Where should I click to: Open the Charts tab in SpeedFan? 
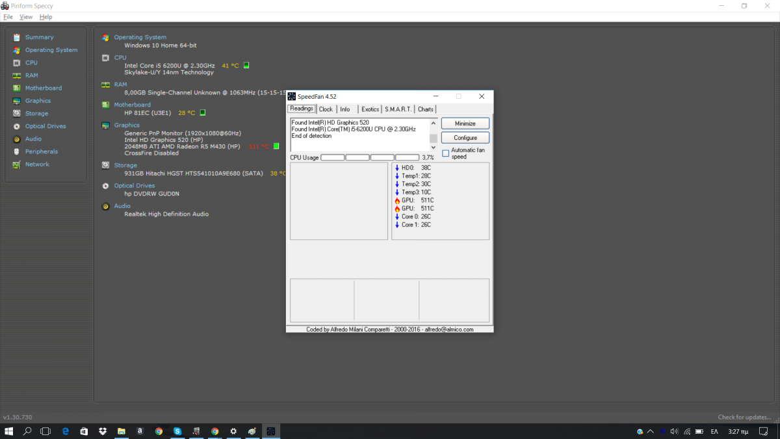[426, 109]
